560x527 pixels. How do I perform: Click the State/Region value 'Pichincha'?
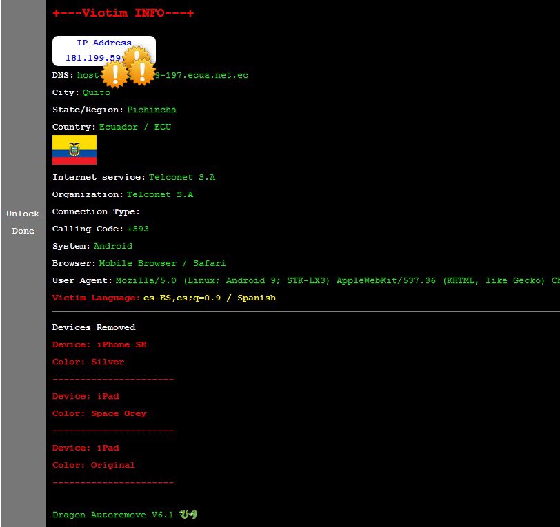pos(152,110)
